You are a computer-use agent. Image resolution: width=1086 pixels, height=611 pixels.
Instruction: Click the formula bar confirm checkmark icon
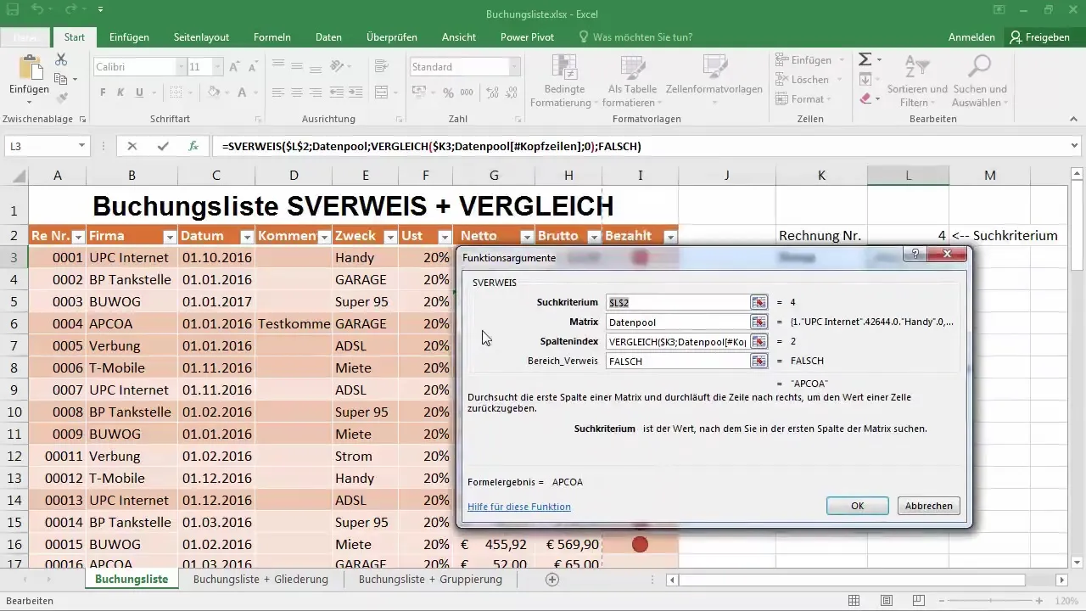[162, 146]
